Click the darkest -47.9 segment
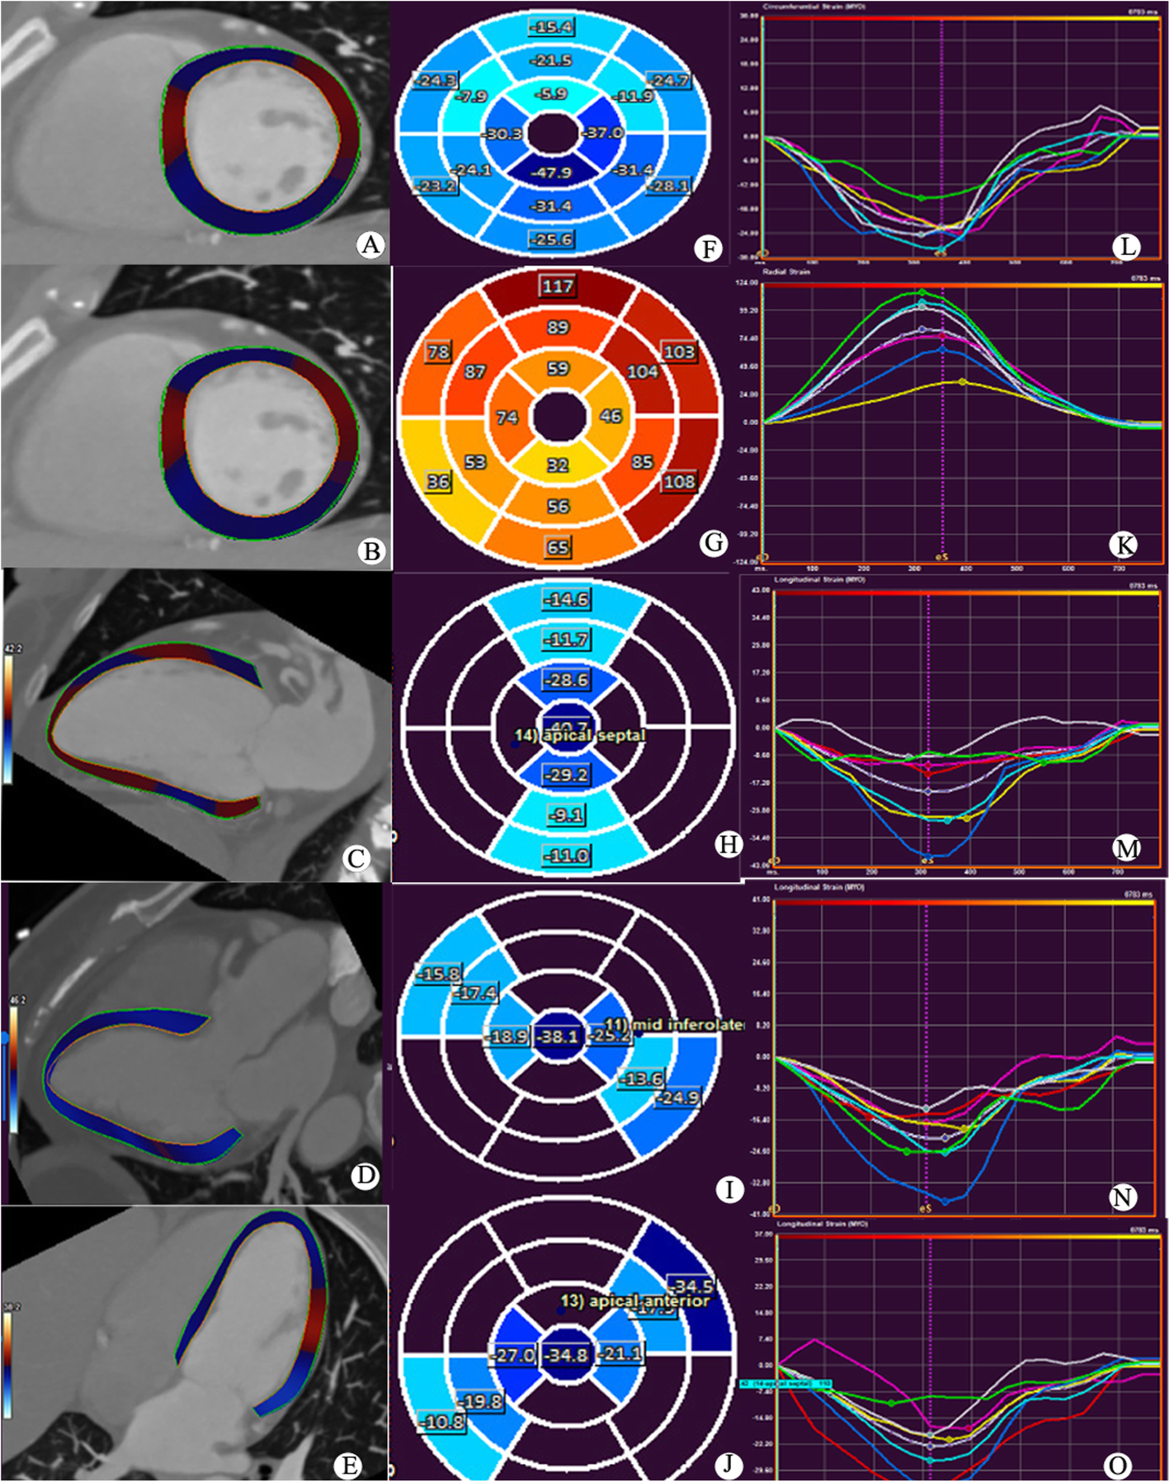The image size is (1170, 1482). click(551, 172)
